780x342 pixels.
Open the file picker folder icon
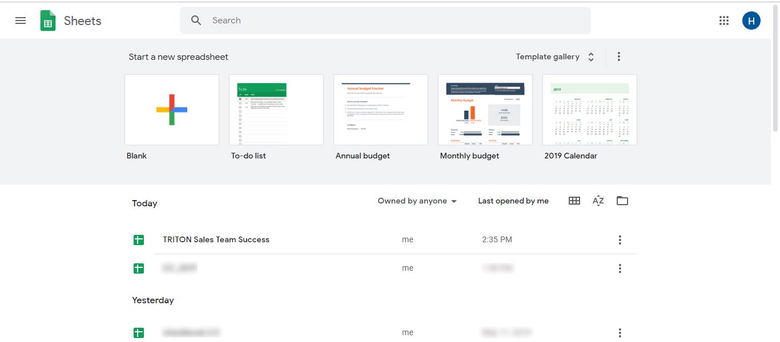coord(622,201)
